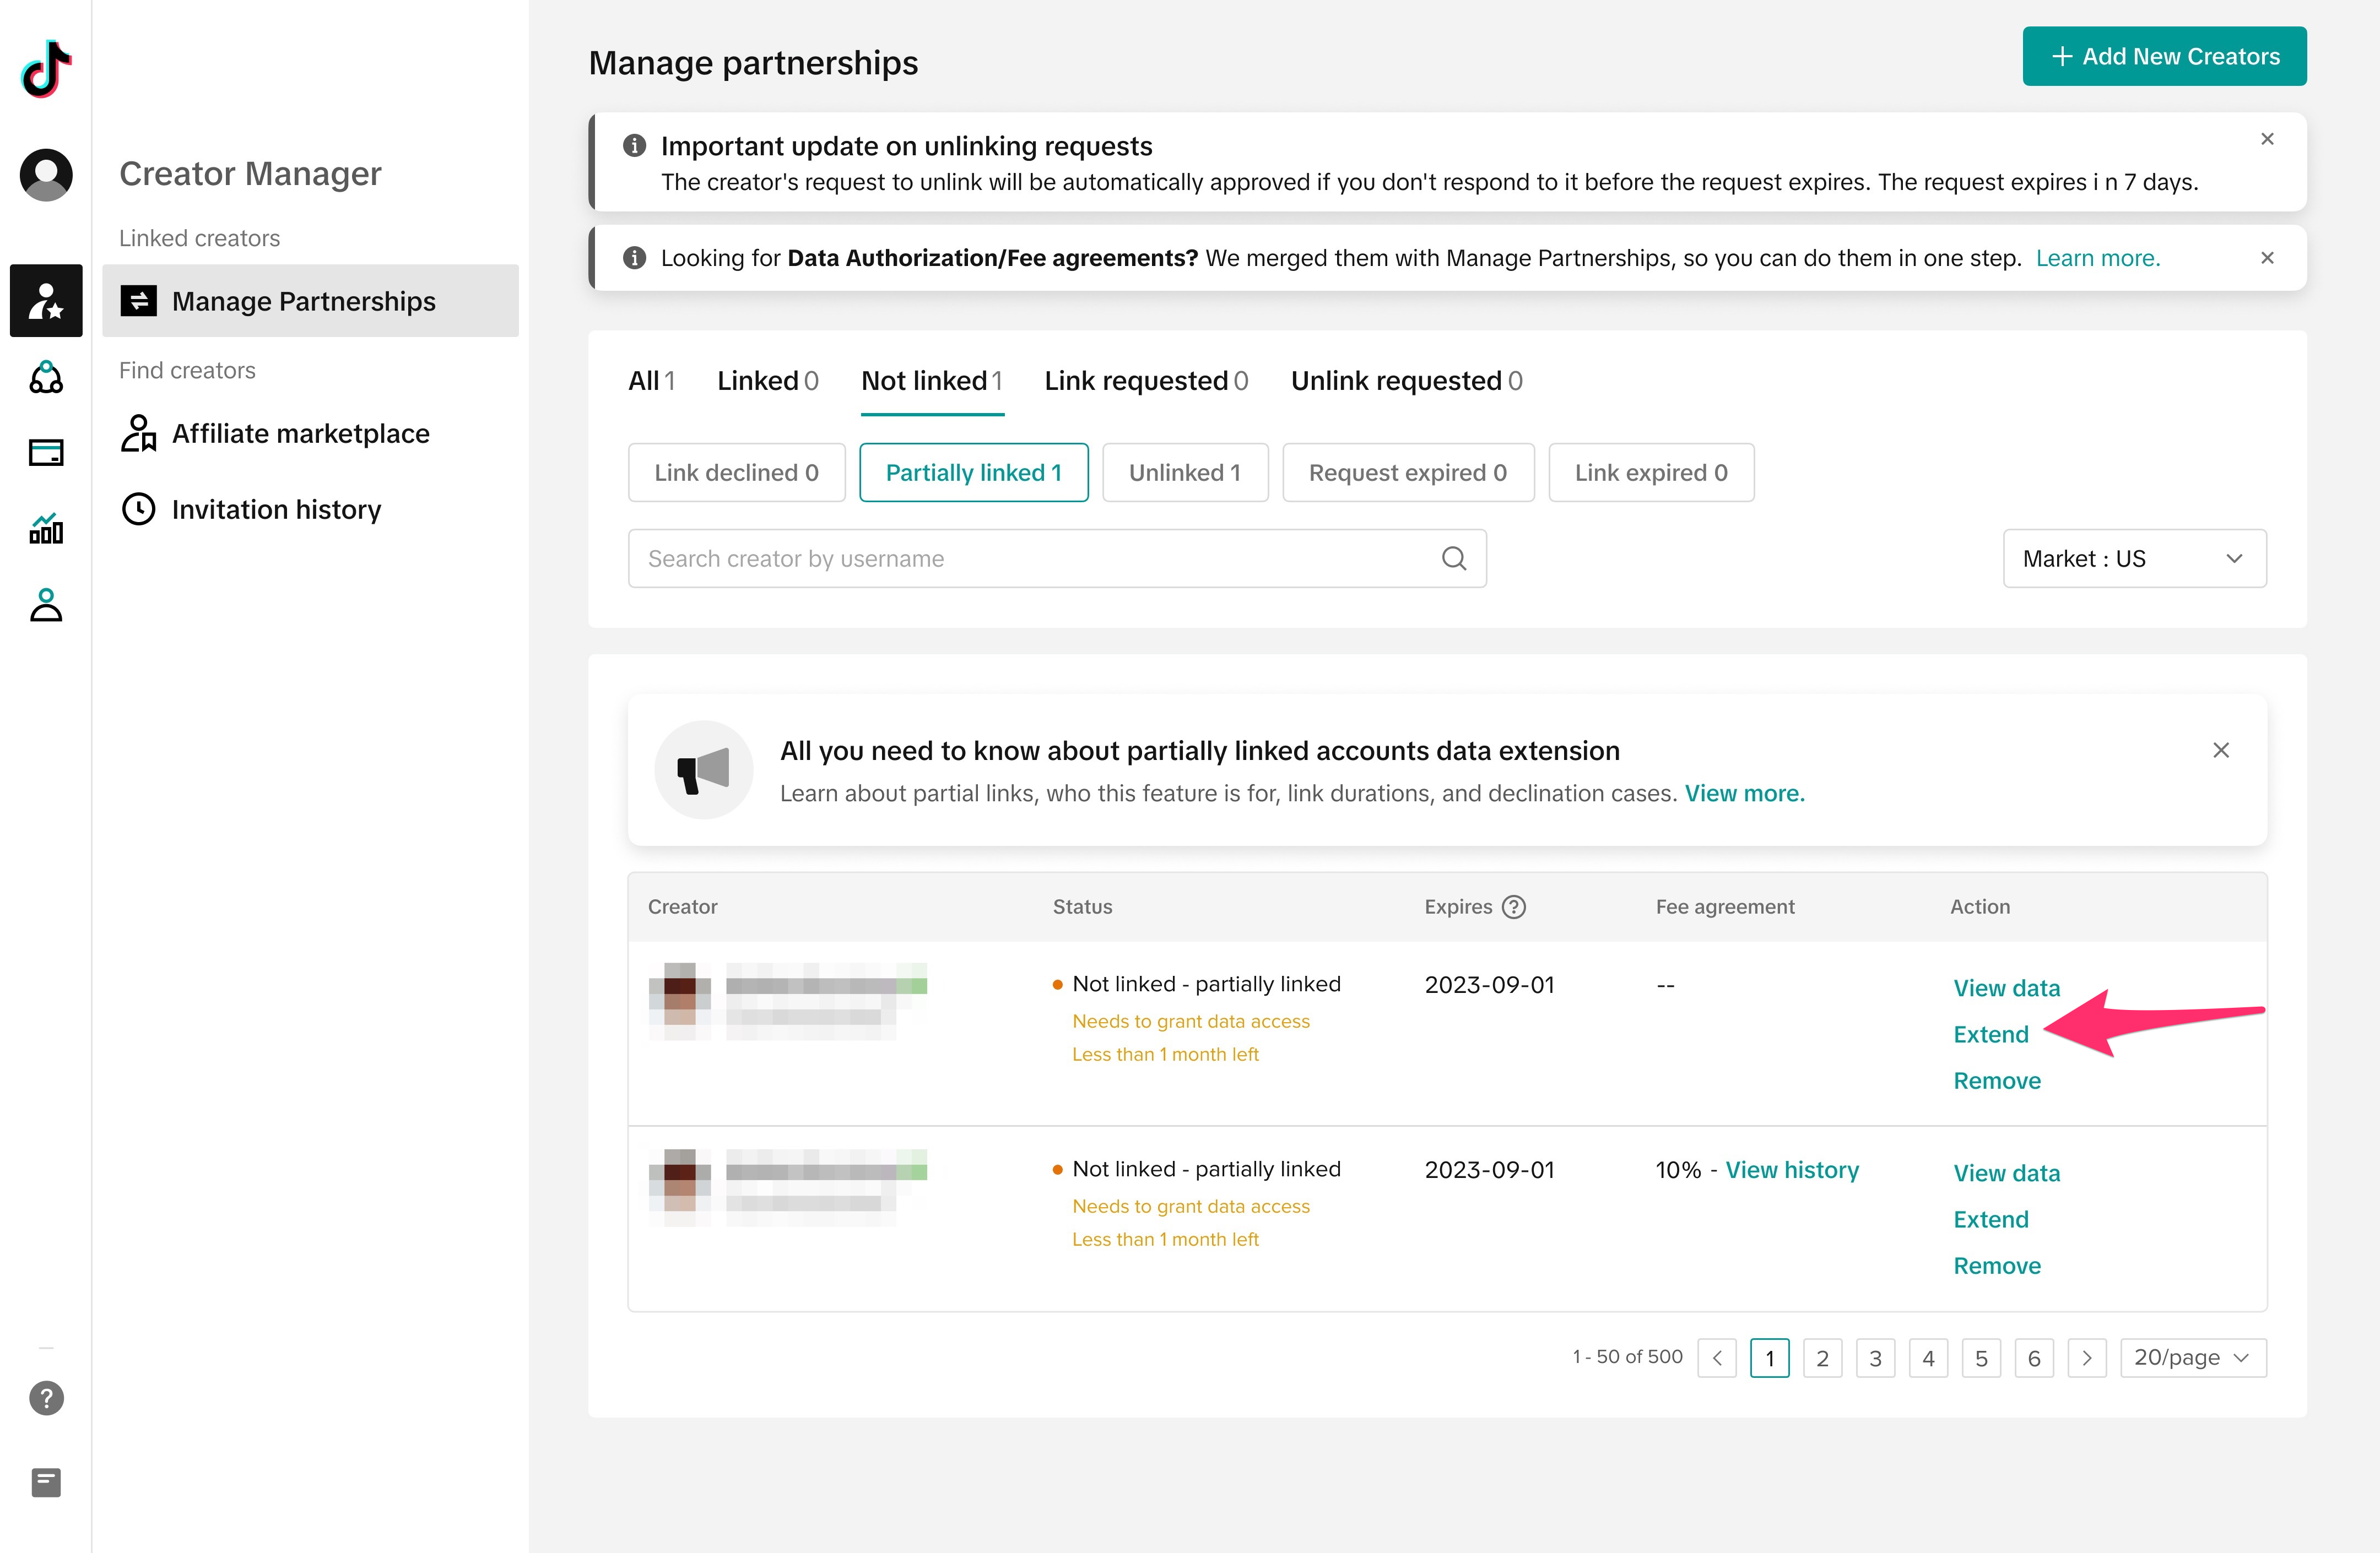Click the wallet card sidebar icon

pyautogui.click(x=46, y=453)
